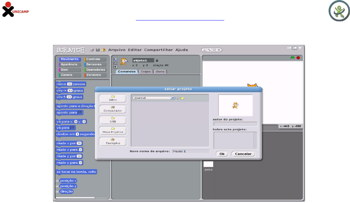Check the posição x checkbox
This screenshot has width=350, height=203.
(x=57, y=181)
